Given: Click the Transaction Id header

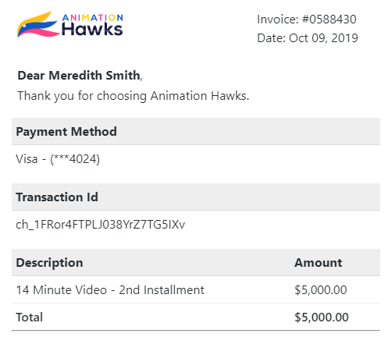Looking at the screenshot, I should pos(57,197).
